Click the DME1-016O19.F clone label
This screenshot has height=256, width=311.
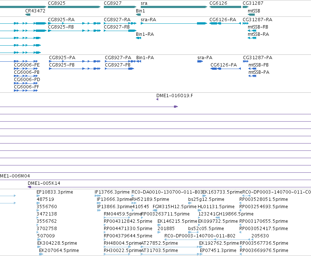coord(175,96)
